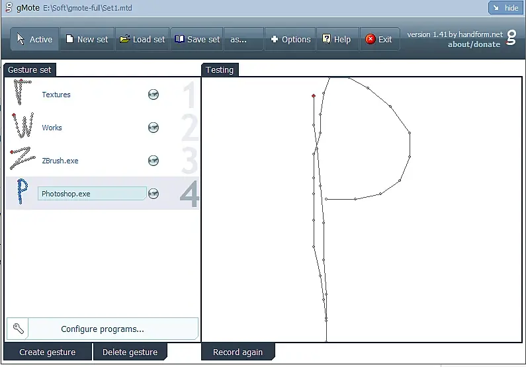Open the Load set dialog
526x367 pixels.
point(142,39)
